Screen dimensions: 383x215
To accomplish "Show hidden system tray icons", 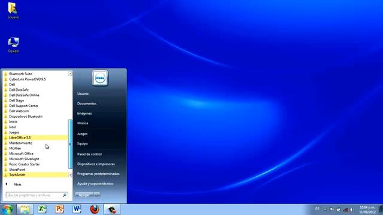I will [325, 210].
